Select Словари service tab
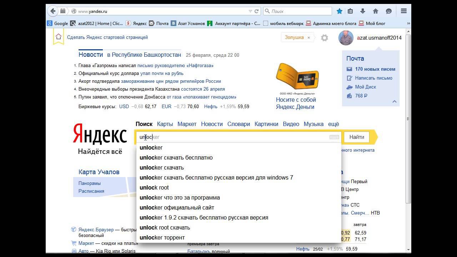 [238, 124]
